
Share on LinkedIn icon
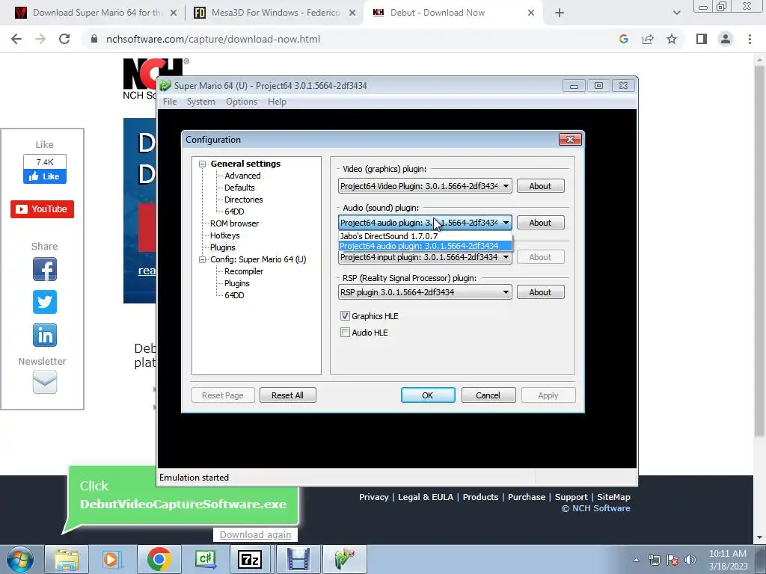[44, 335]
